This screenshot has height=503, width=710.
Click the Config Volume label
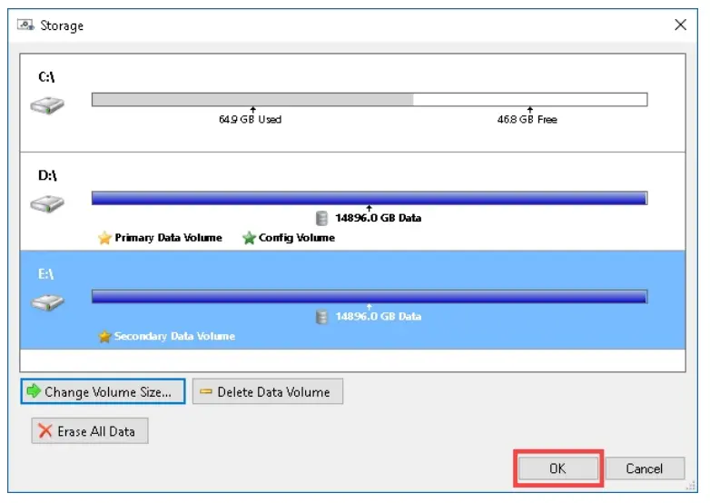pos(297,238)
